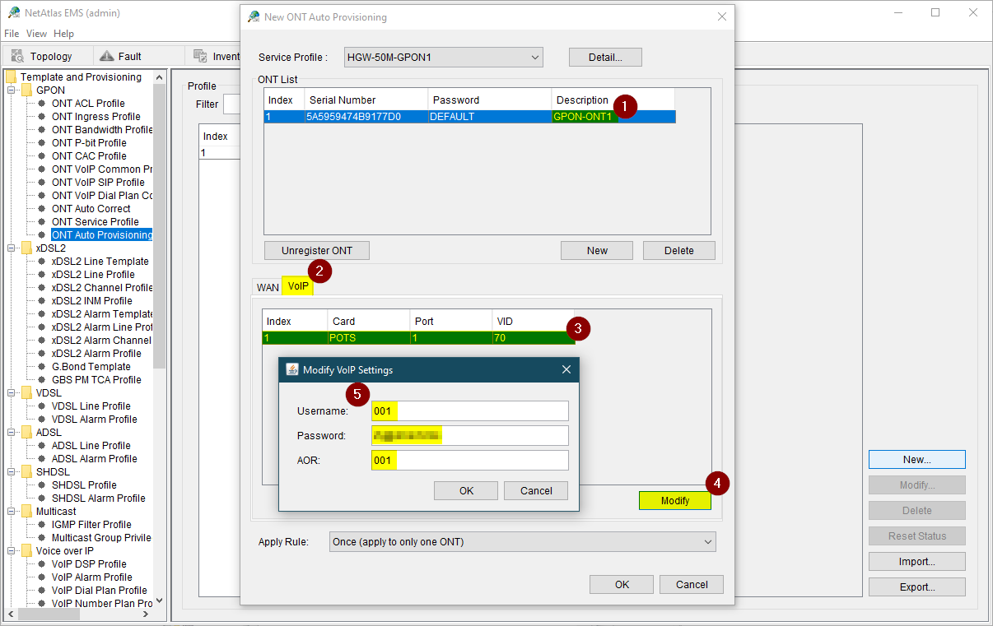
Task: Click the Topology tab magnifier icon
Action: (x=17, y=56)
